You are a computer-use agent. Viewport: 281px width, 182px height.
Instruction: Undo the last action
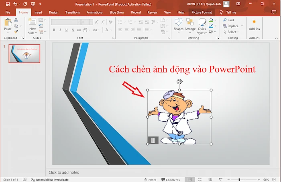click(15, 4)
